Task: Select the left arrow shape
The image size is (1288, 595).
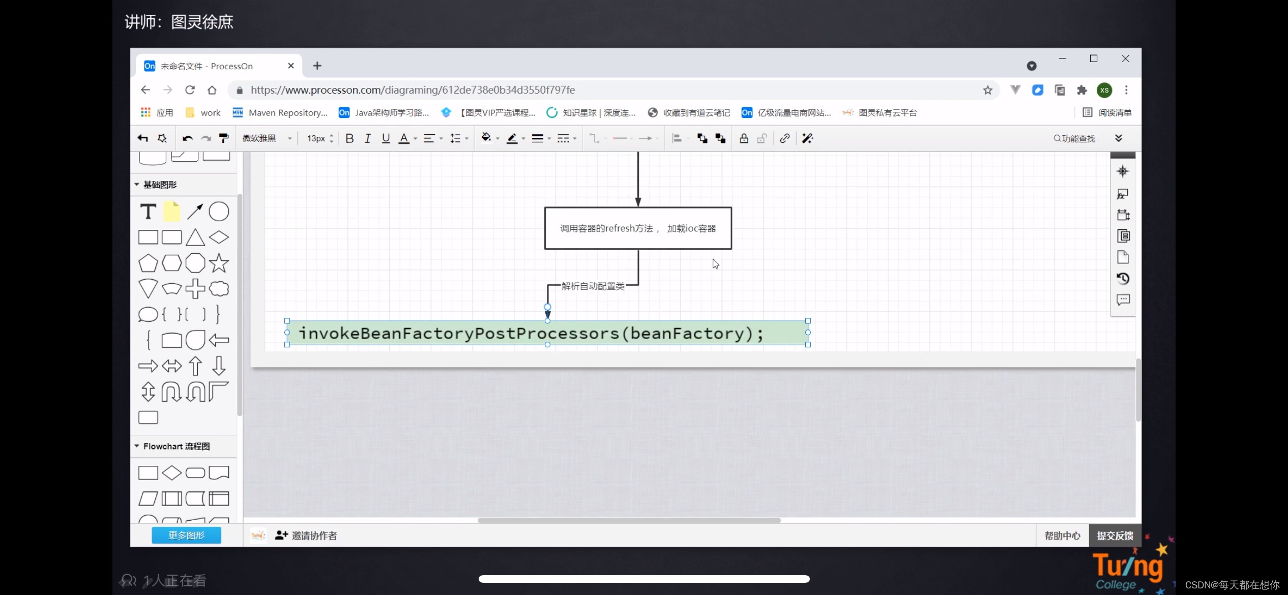Action: click(219, 340)
